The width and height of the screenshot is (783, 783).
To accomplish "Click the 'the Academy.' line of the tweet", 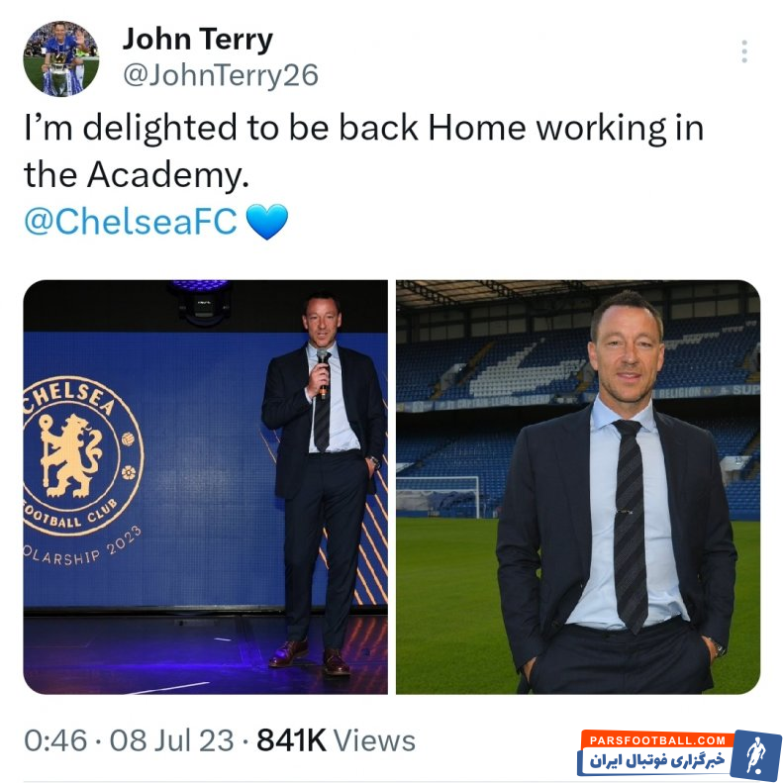I will (x=137, y=176).
